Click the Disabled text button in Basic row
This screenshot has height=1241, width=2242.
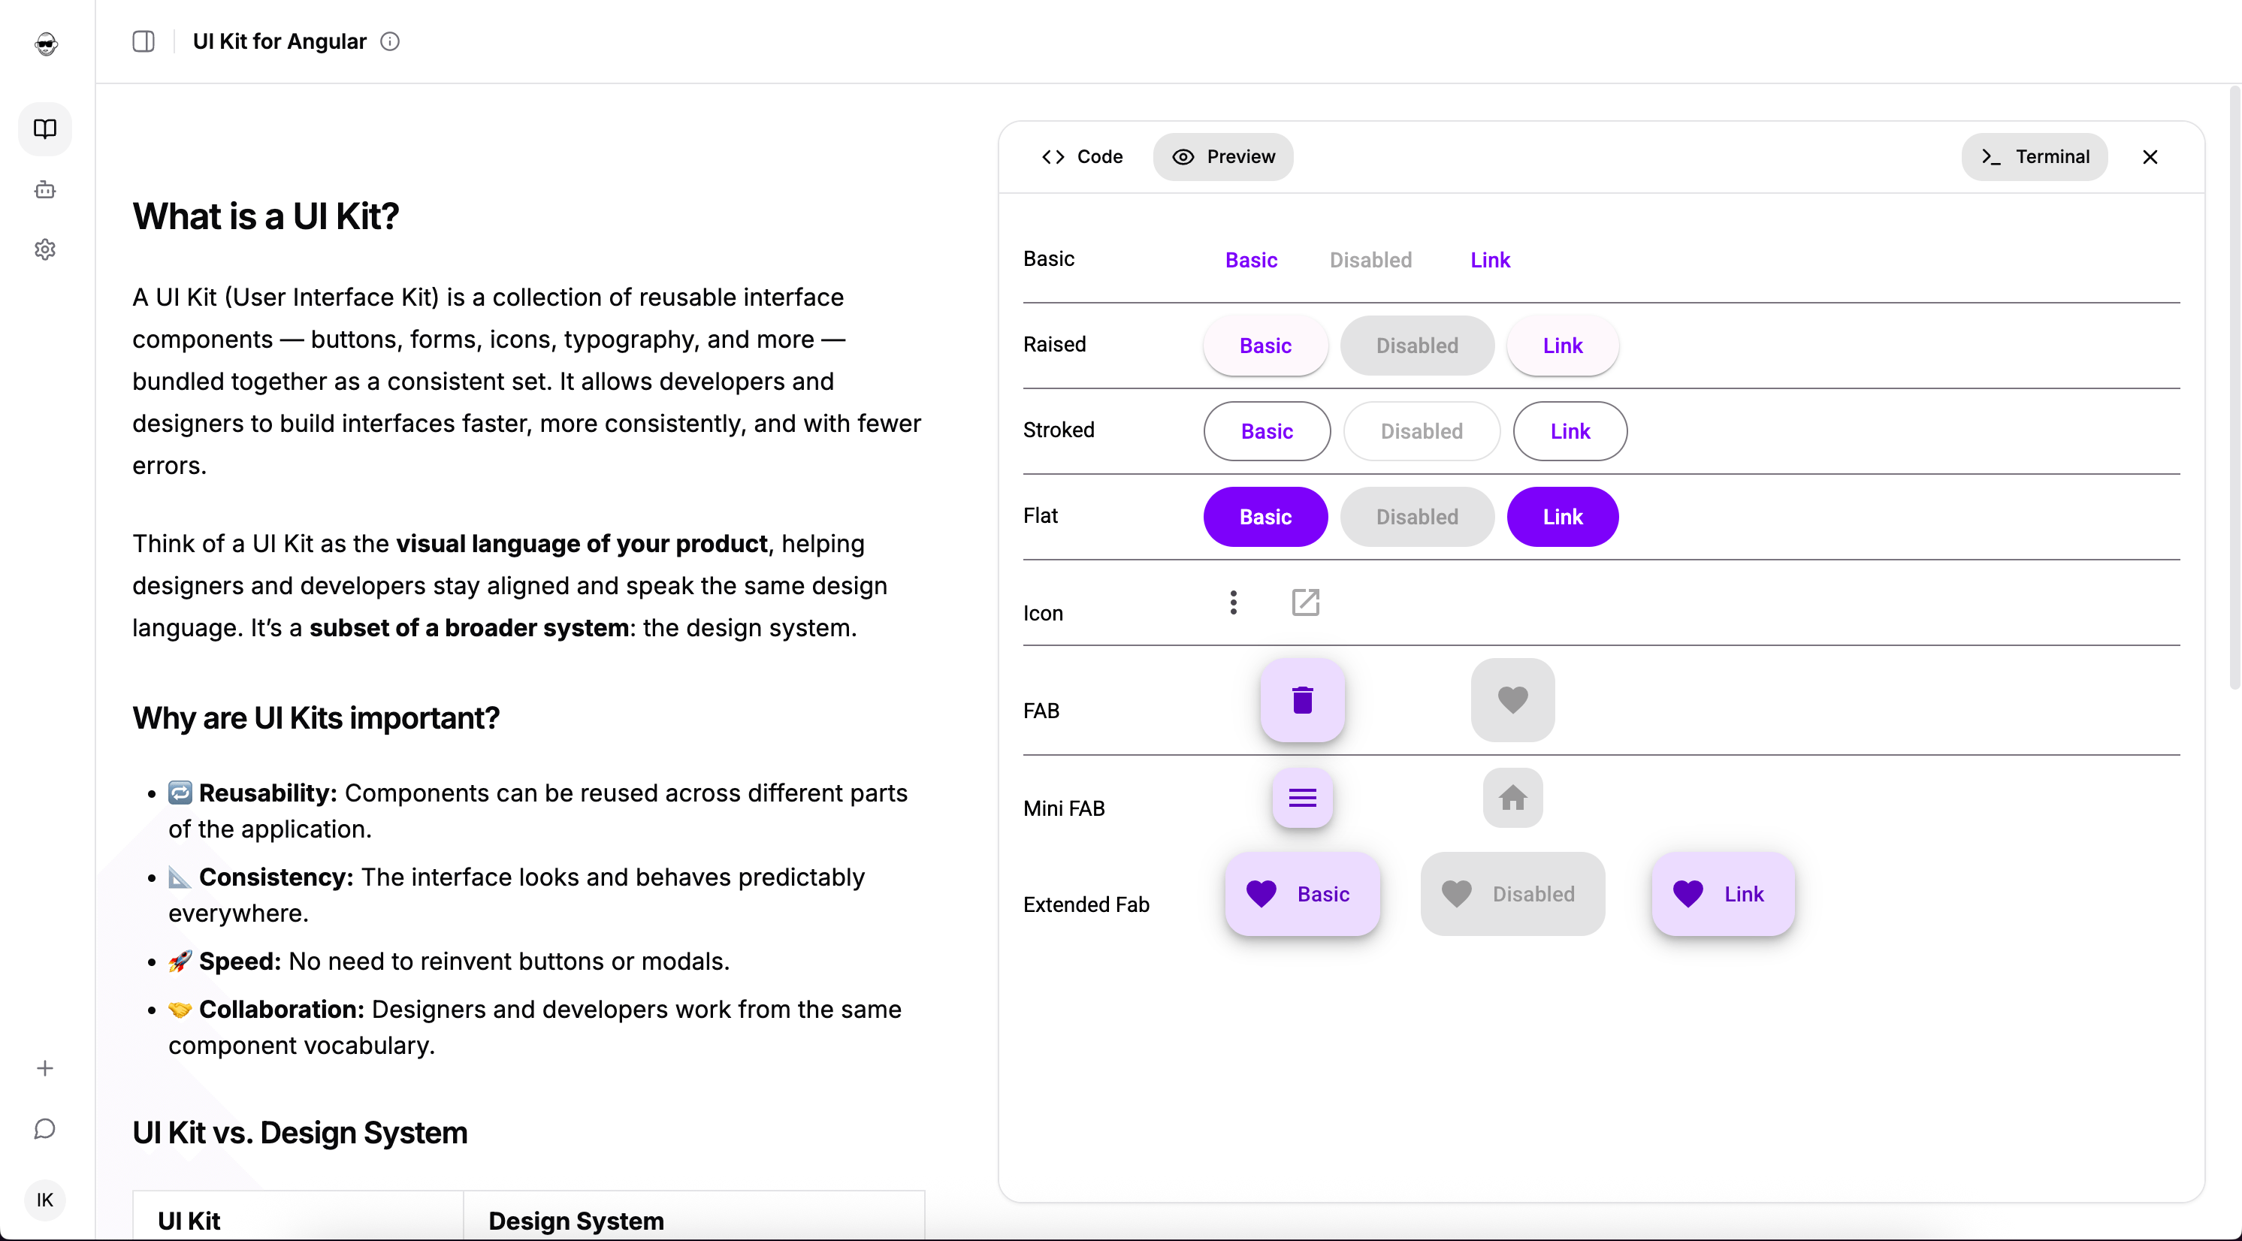click(x=1370, y=259)
